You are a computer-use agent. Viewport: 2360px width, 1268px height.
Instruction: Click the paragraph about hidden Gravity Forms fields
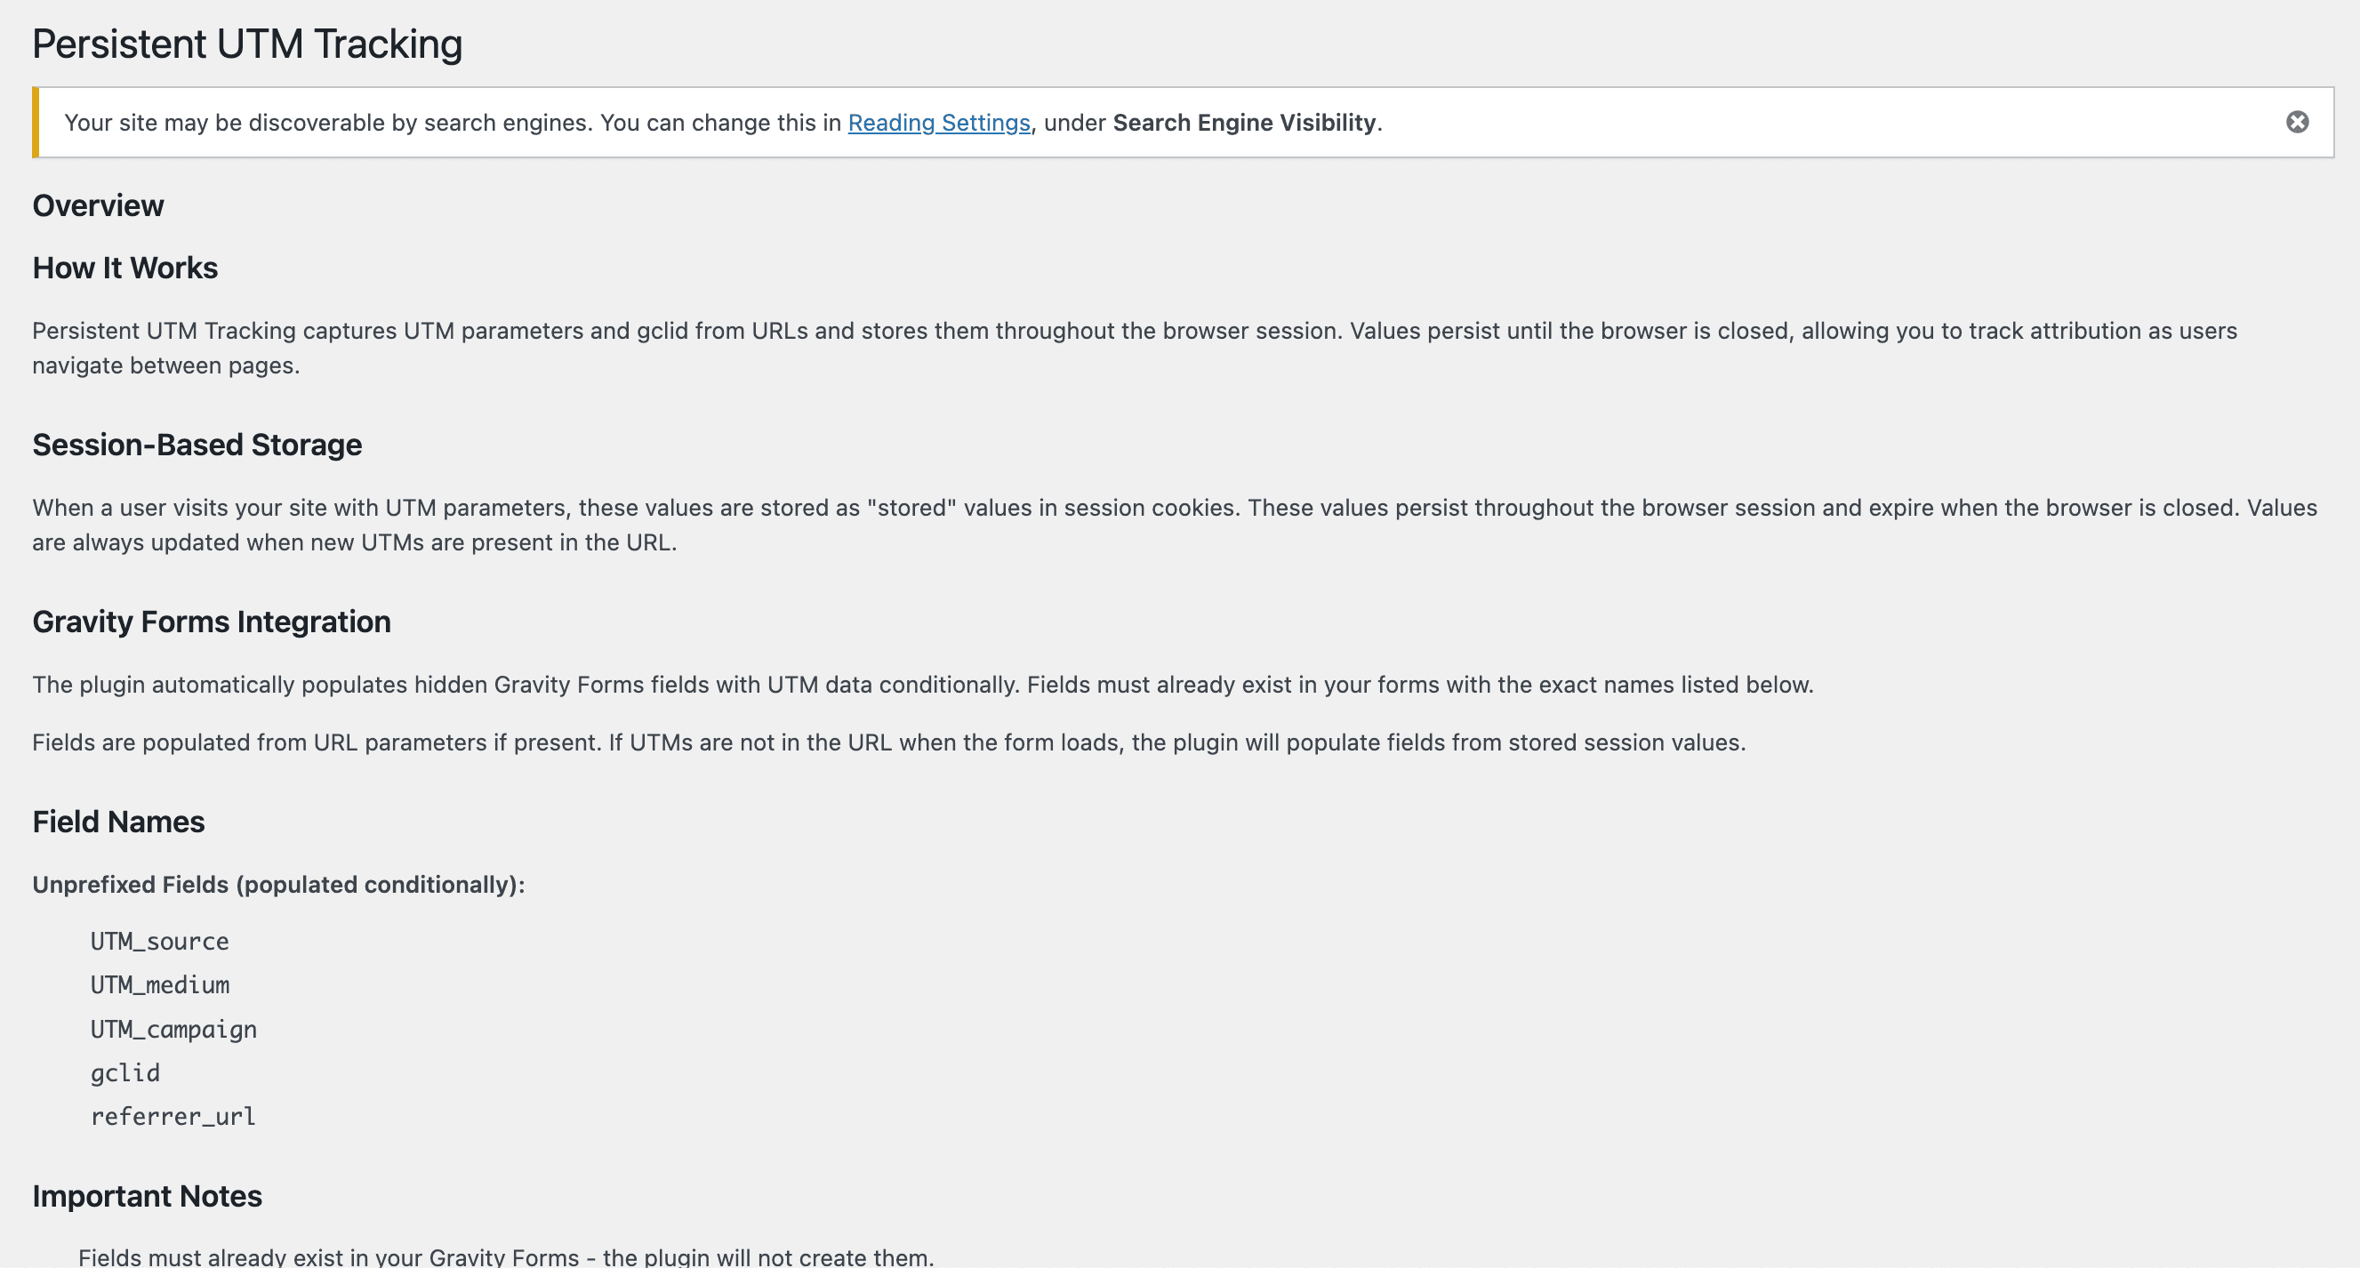tap(922, 685)
